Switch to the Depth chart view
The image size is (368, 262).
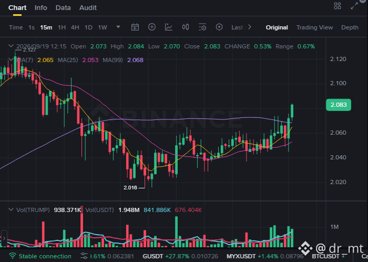click(x=350, y=27)
